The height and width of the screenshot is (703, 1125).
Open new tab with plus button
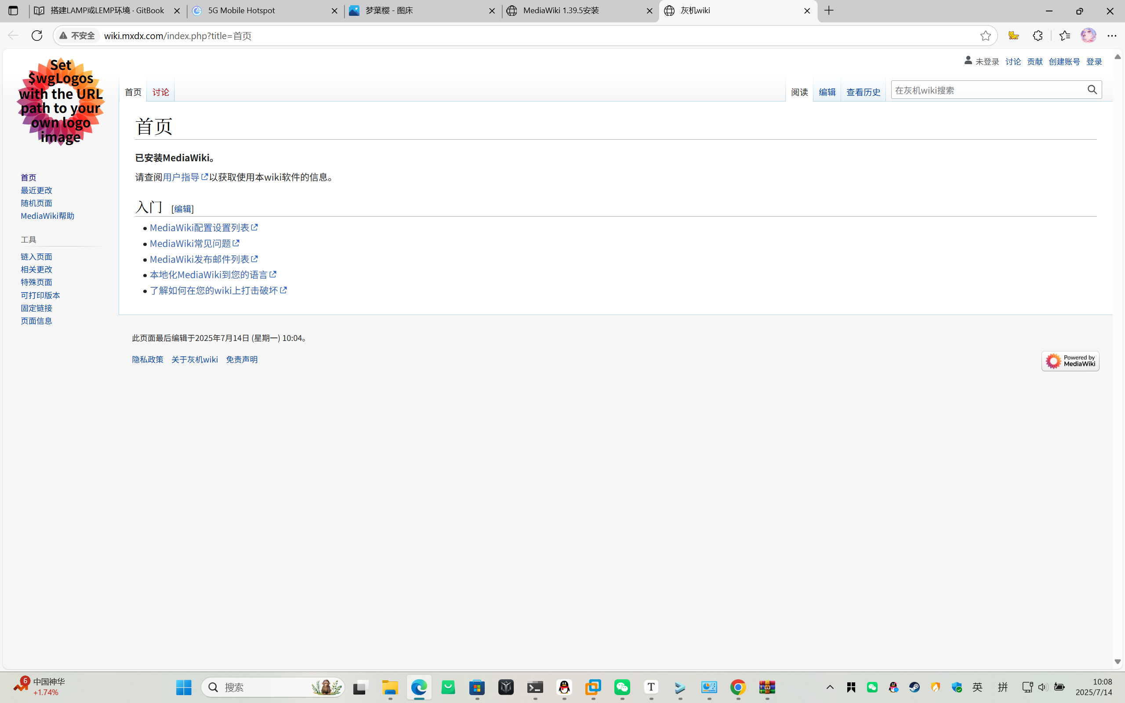tap(829, 11)
